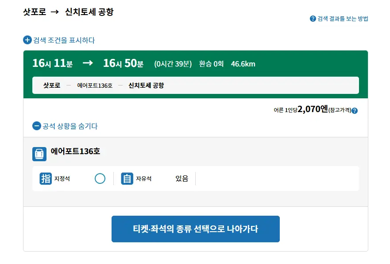Collapse seats using 공석 상황을 숨기다 text

point(70,126)
